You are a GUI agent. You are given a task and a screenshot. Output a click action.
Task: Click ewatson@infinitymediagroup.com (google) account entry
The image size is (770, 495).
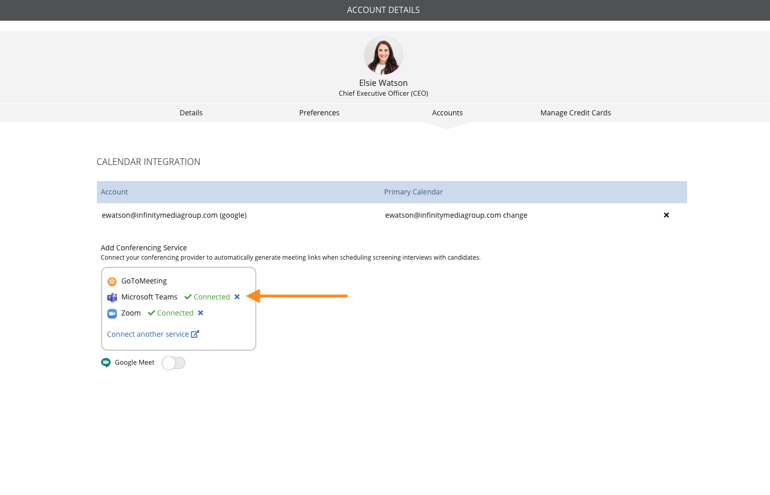pos(174,215)
